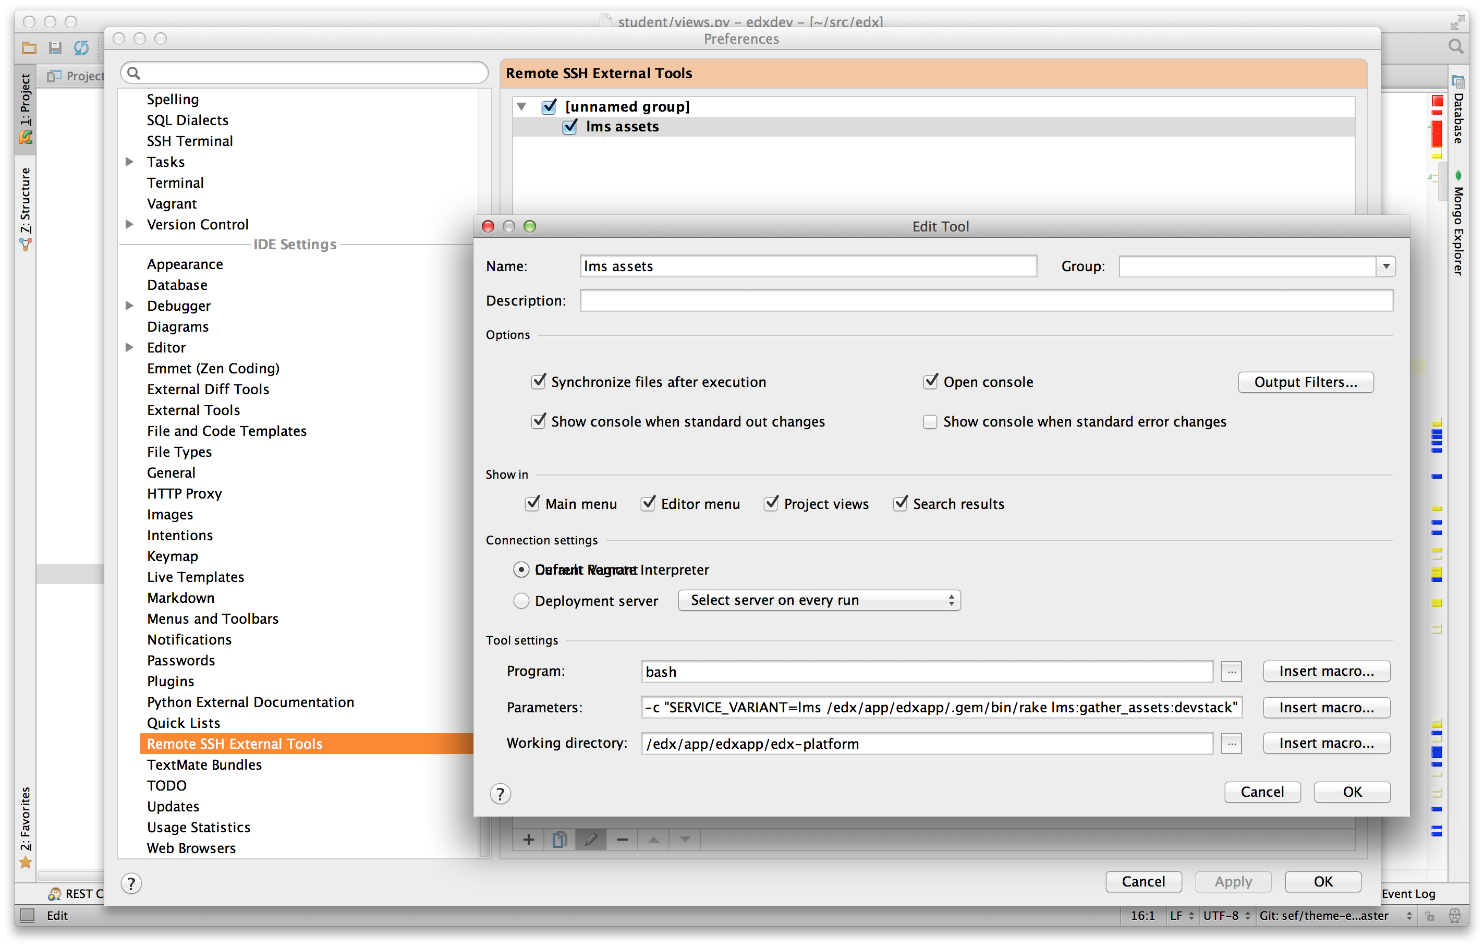The image size is (1484, 947).
Task: Select Keymap in settings list
Action: click(172, 556)
